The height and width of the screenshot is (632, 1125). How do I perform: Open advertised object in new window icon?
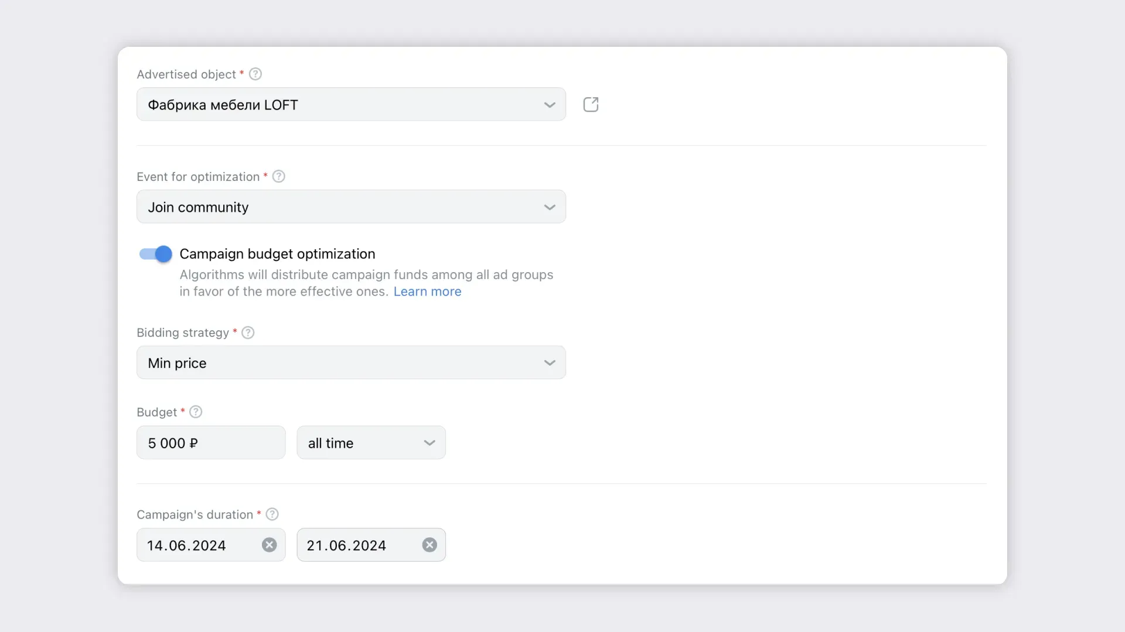[x=591, y=105]
